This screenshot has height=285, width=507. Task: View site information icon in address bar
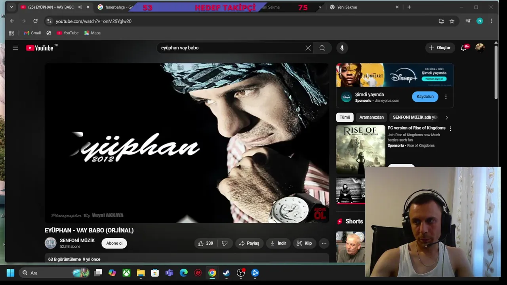(49, 21)
